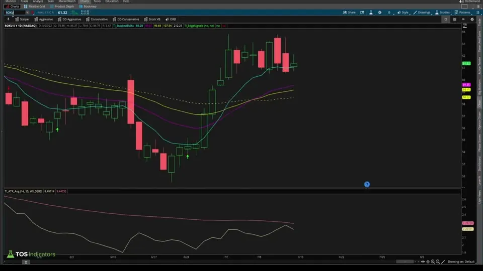The image size is (483, 271).
Task: Apply the Scalper study set
Action: [22, 20]
